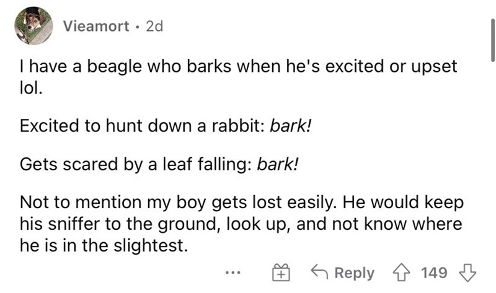Click the curved reply arrow icon

point(319,272)
